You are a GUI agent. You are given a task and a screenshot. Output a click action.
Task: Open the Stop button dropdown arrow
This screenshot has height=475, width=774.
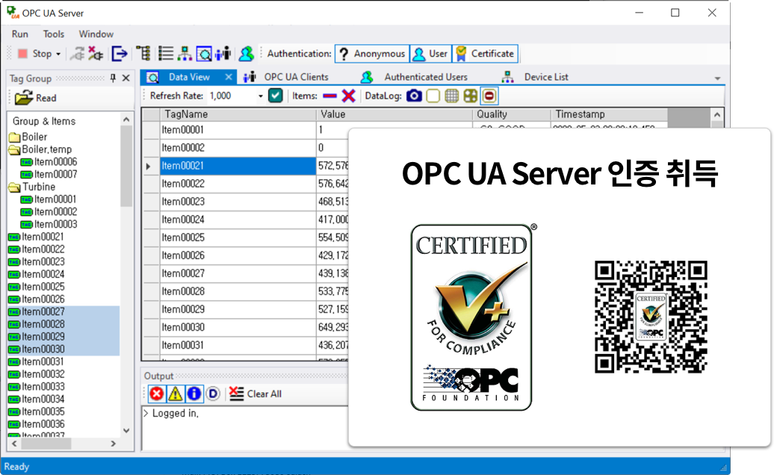(x=58, y=54)
